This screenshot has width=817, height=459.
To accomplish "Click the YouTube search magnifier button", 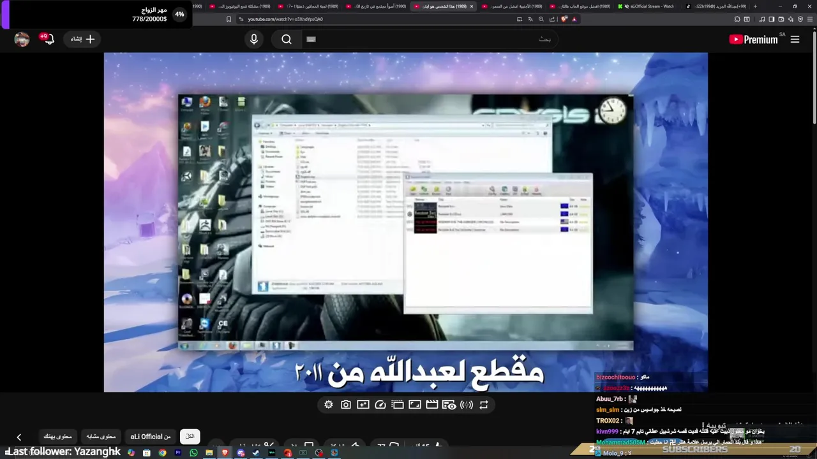I will [x=287, y=40].
